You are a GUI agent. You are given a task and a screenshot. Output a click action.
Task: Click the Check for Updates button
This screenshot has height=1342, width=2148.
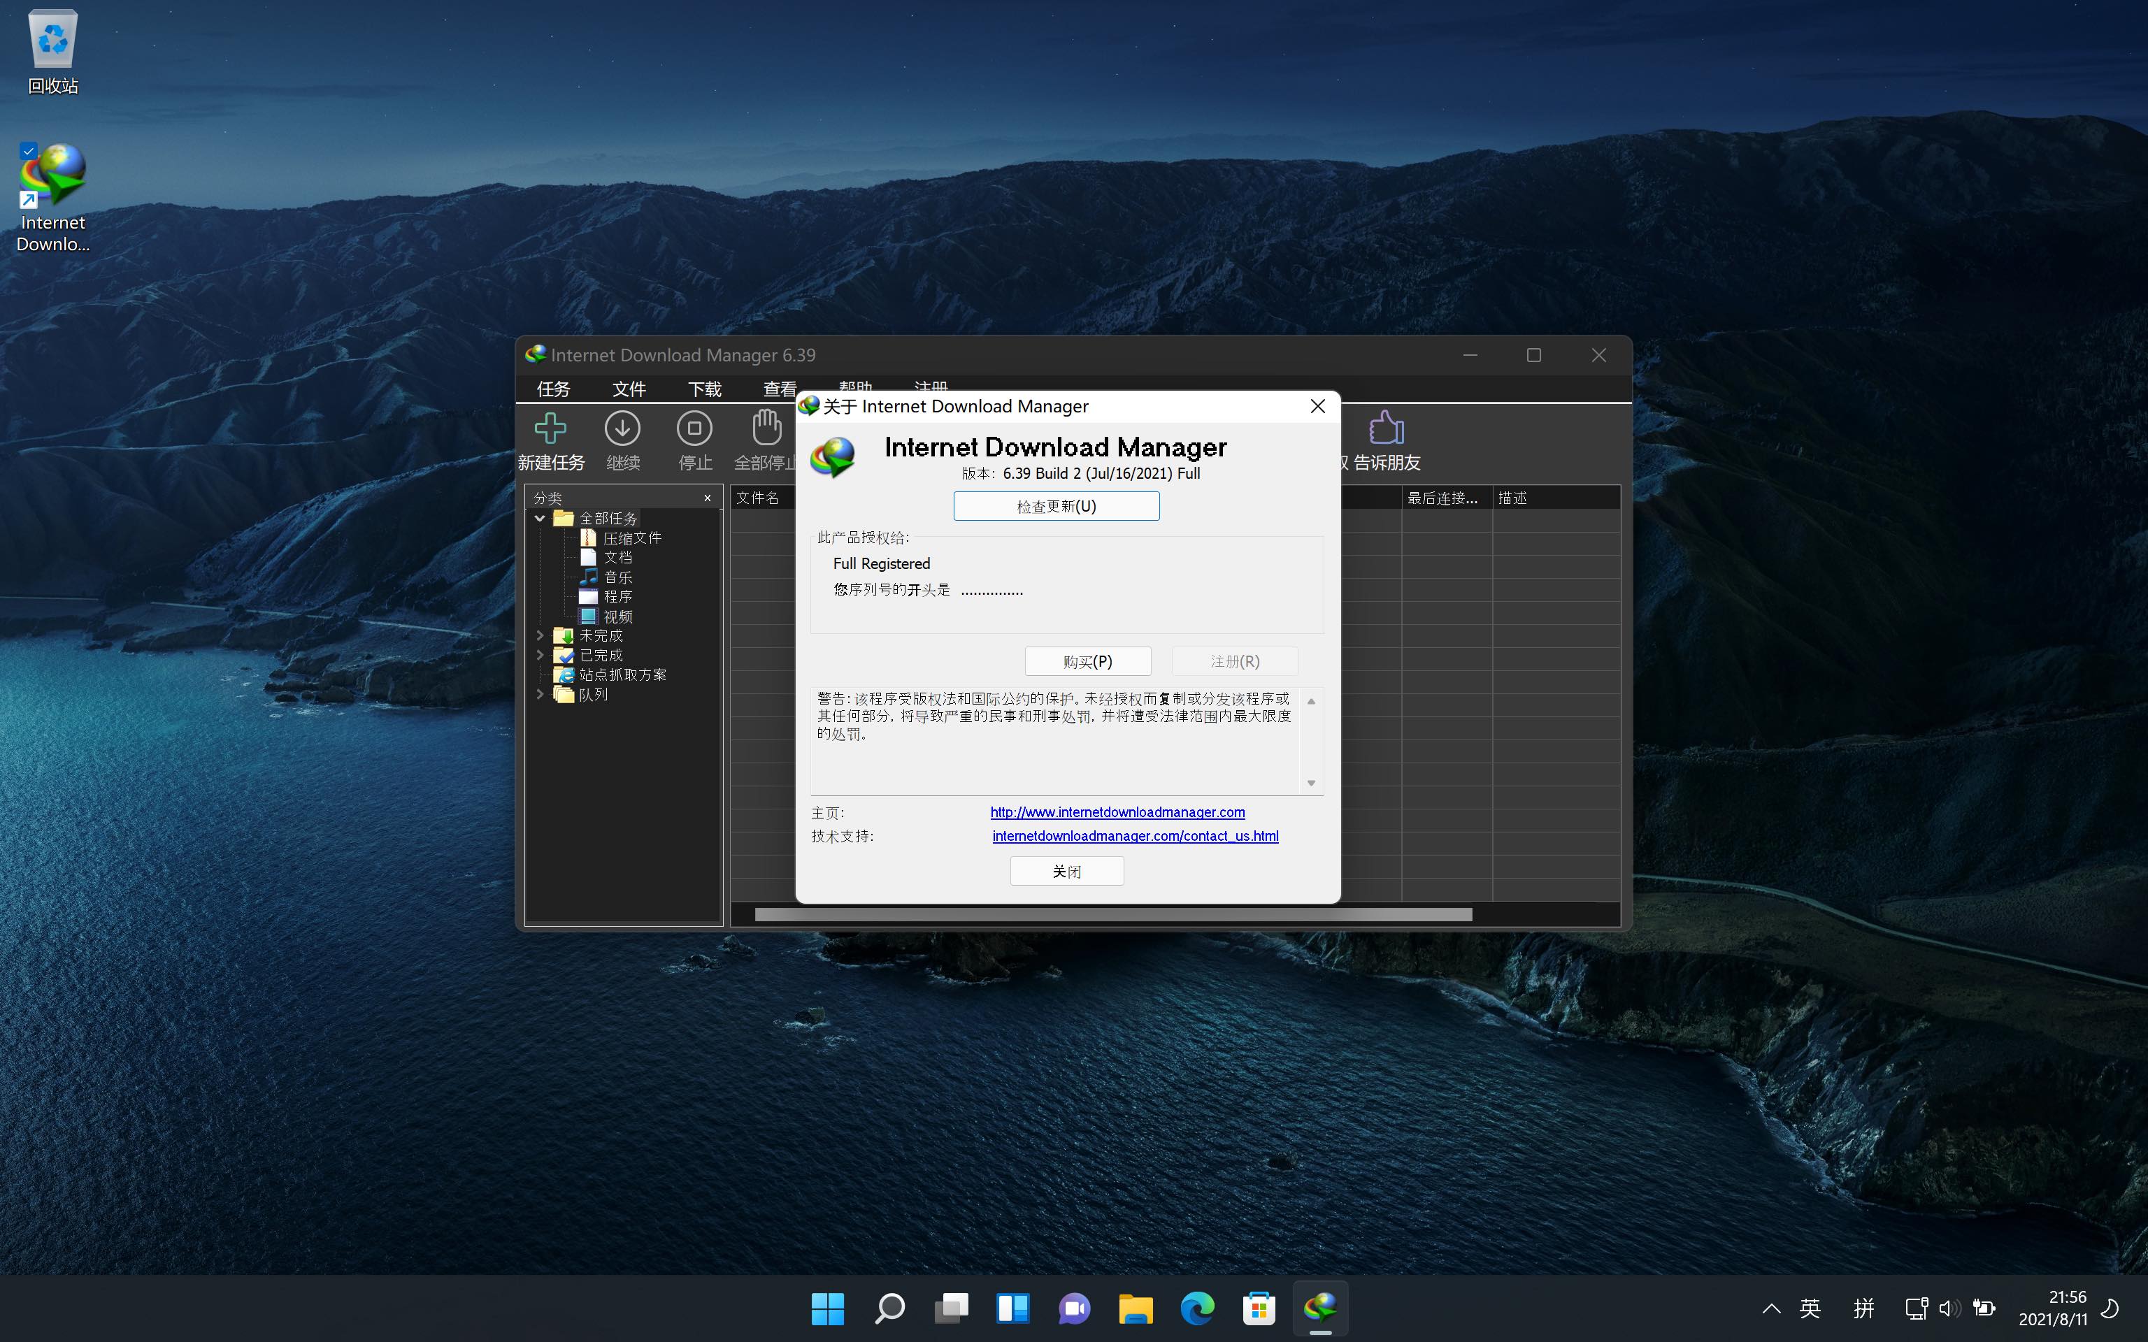coord(1057,506)
